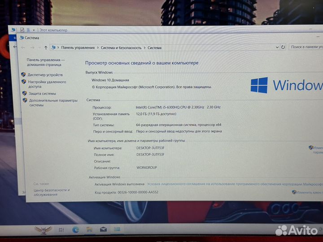
Task: Click the Код продукта 00326-10000-00000-AA552 text
Action: pyautogui.click(x=127, y=192)
